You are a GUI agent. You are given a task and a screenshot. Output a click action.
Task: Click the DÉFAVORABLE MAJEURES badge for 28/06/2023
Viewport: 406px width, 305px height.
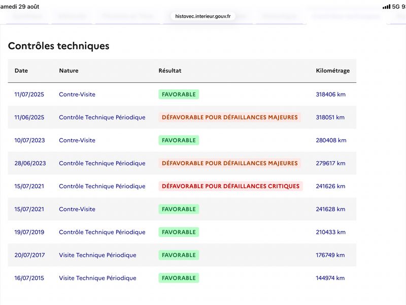click(230, 163)
